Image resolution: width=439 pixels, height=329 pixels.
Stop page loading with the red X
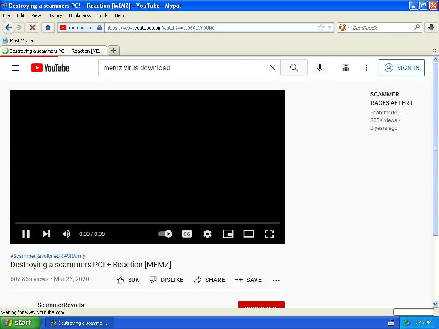point(33,27)
